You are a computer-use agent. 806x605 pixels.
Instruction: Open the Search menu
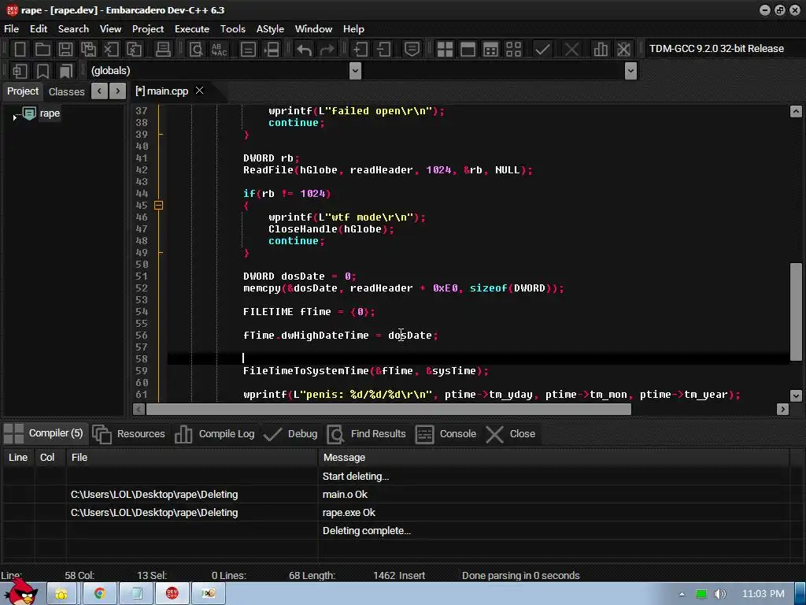coord(73,29)
